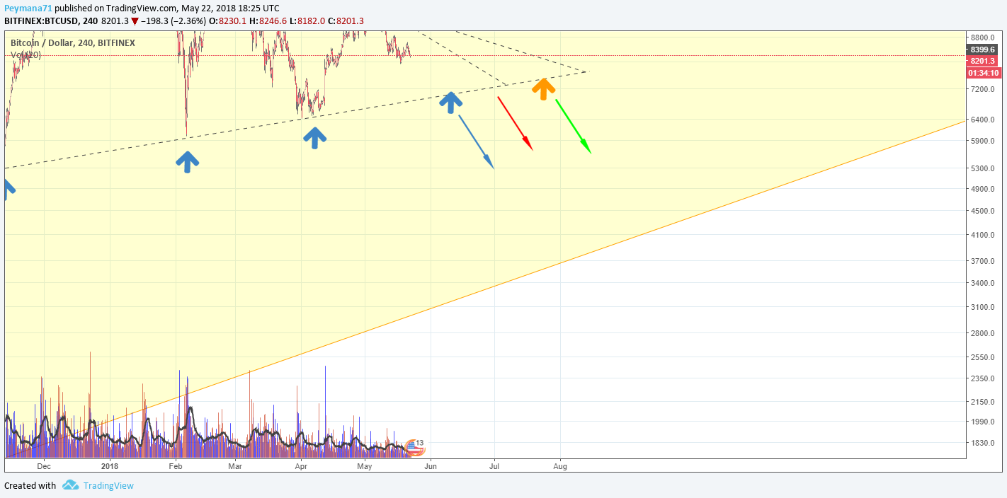This screenshot has width=1007, height=498.
Task: Click the Jul label on time axis
Action: click(x=494, y=466)
